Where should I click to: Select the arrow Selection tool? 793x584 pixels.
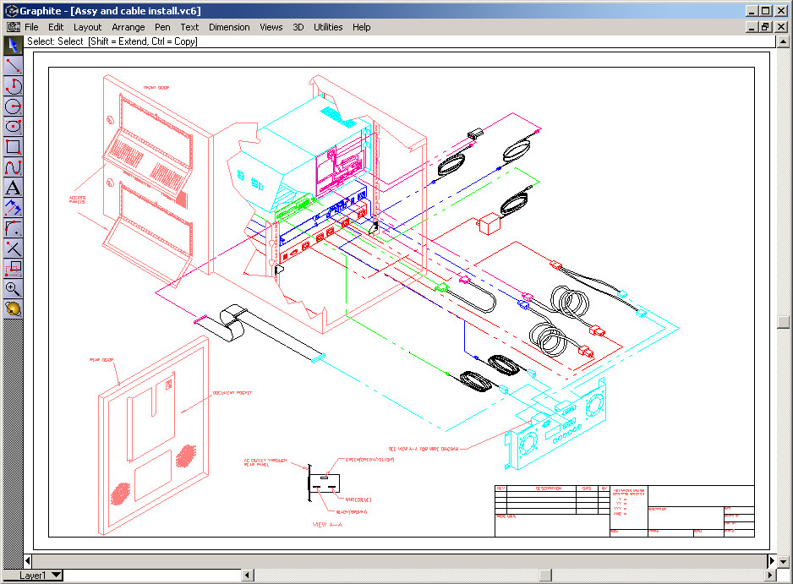tap(13, 45)
